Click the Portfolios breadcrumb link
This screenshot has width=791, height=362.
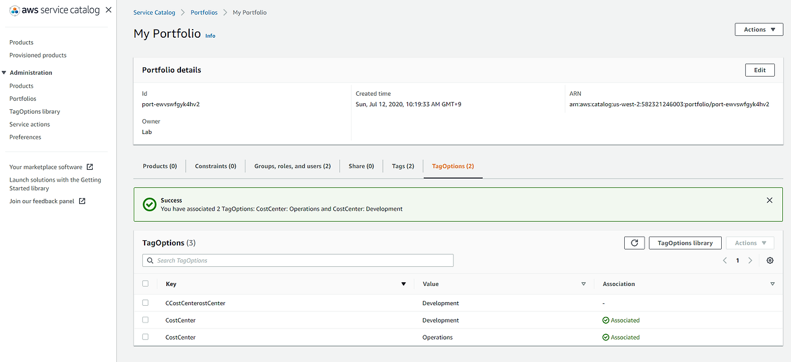point(204,12)
